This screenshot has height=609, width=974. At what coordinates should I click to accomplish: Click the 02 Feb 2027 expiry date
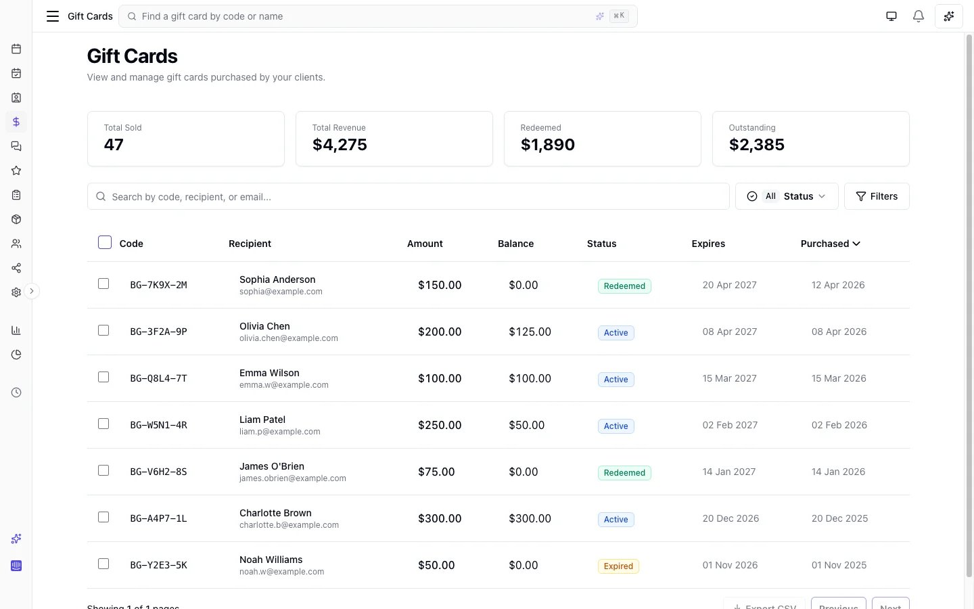[730, 425]
